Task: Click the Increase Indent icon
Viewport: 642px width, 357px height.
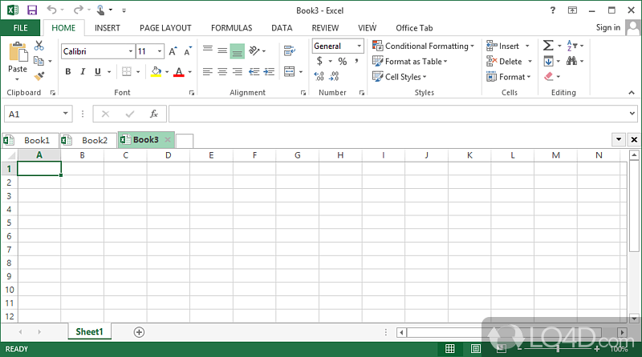Action: [269, 72]
